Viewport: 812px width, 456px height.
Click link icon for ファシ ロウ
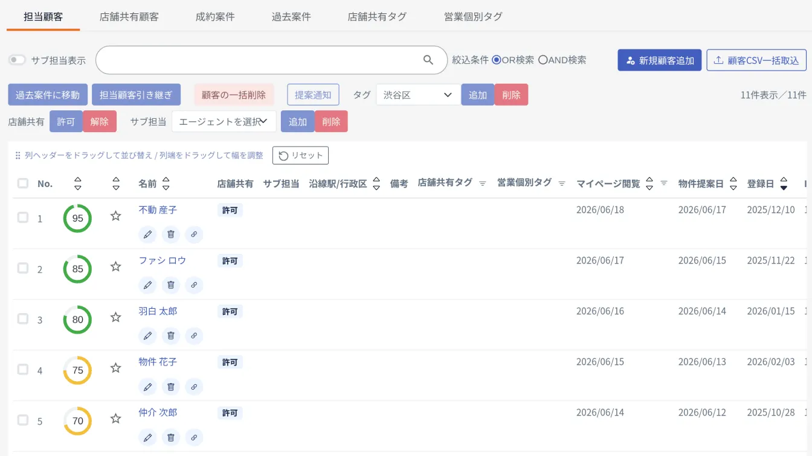(x=194, y=285)
